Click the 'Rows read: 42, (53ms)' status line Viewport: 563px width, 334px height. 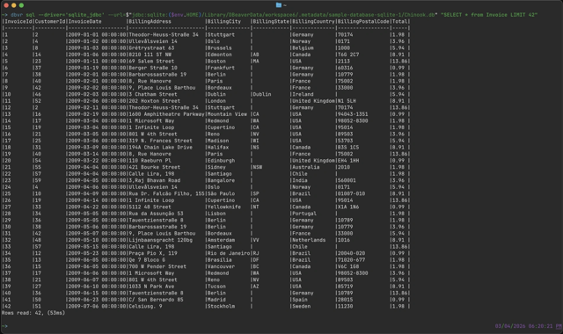pos(33,313)
